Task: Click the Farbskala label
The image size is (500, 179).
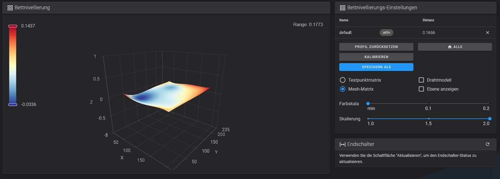Action: [x=349, y=104]
